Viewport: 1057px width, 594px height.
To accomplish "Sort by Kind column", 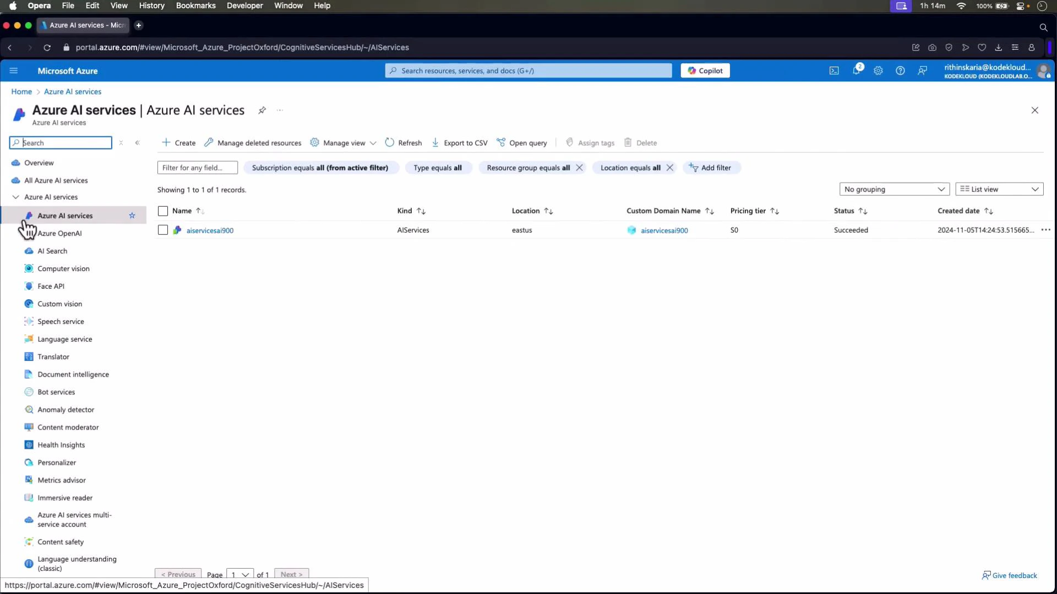I will [x=411, y=211].
